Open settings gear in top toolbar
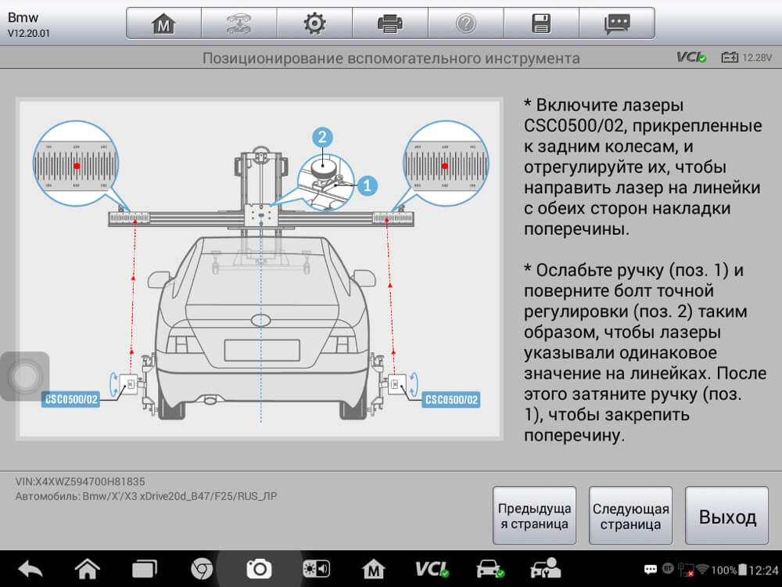Viewport: 782px width, 587px height. (314, 23)
